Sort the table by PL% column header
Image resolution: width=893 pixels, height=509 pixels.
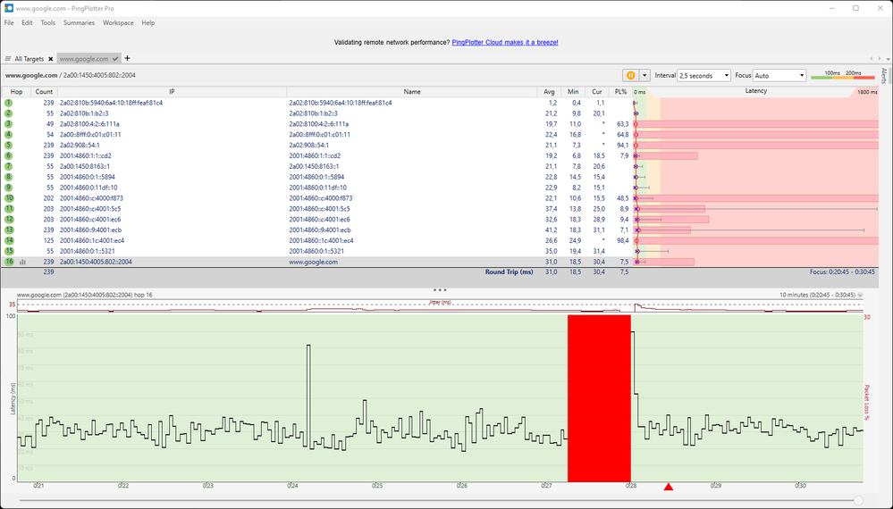621,91
